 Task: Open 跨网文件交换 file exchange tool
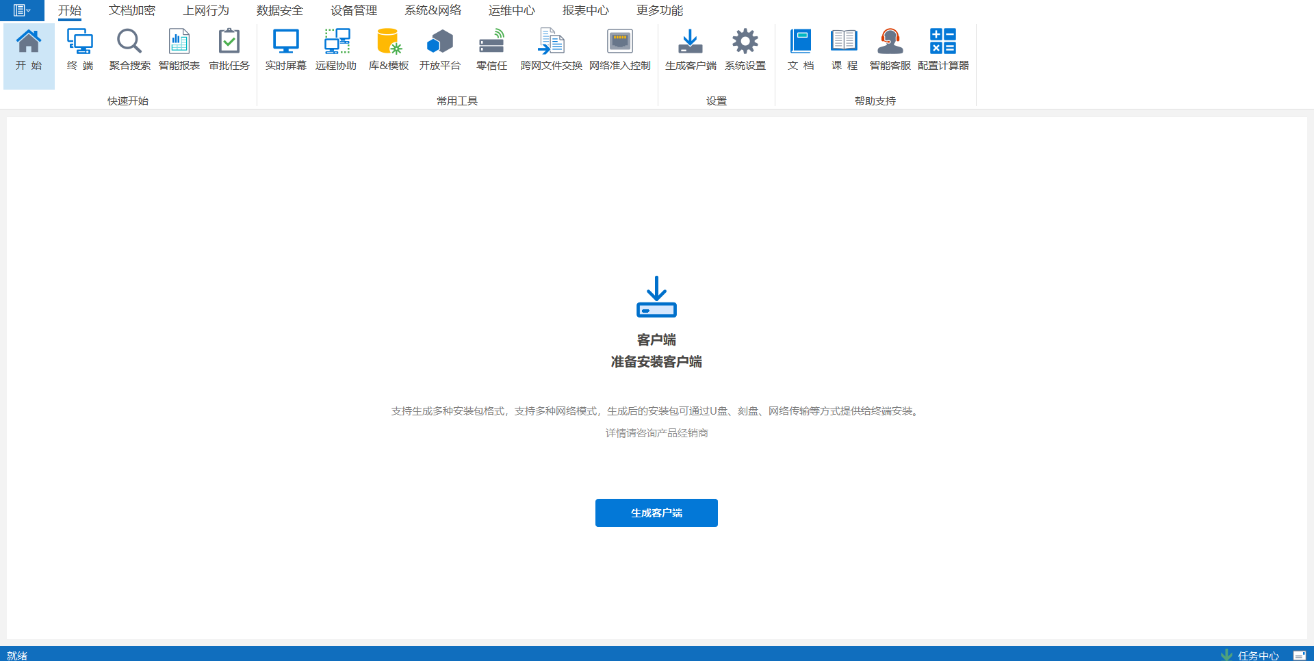[x=552, y=42]
